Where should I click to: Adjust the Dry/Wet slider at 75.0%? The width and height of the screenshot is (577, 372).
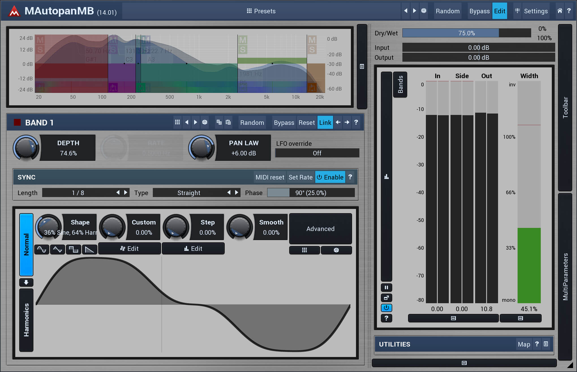[467, 33]
